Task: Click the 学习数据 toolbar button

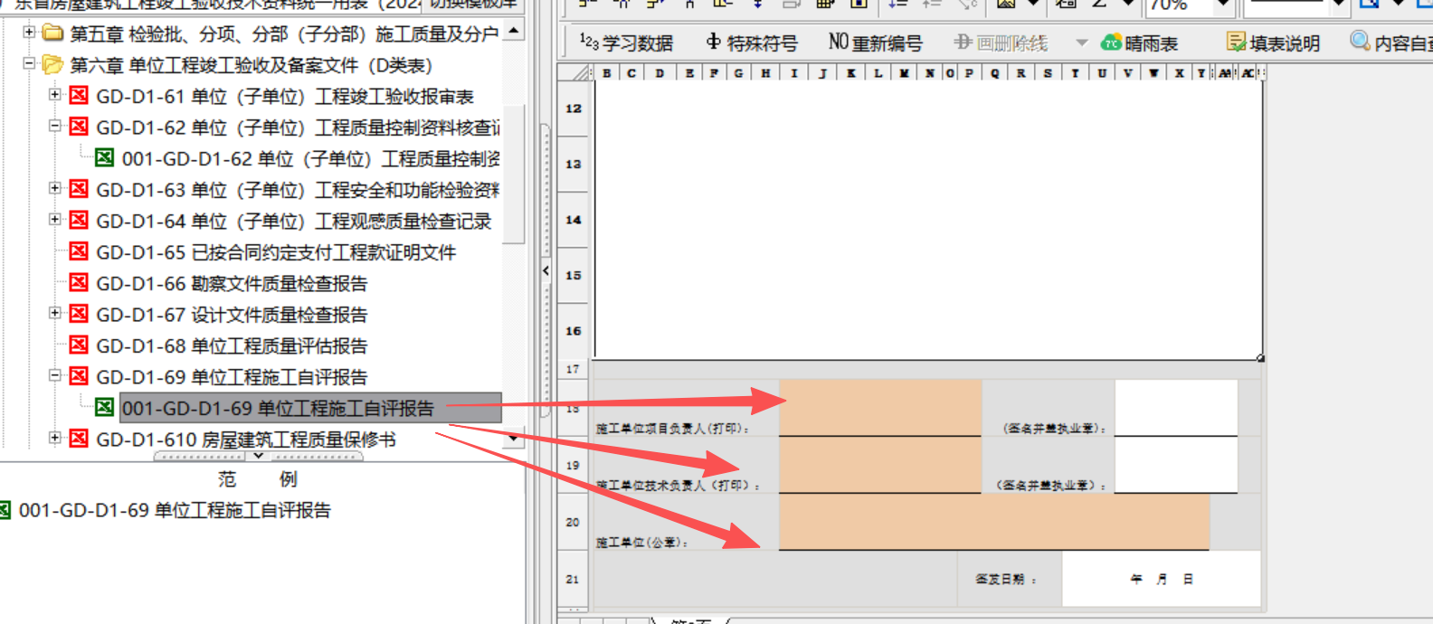Action: (x=626, y=43)
